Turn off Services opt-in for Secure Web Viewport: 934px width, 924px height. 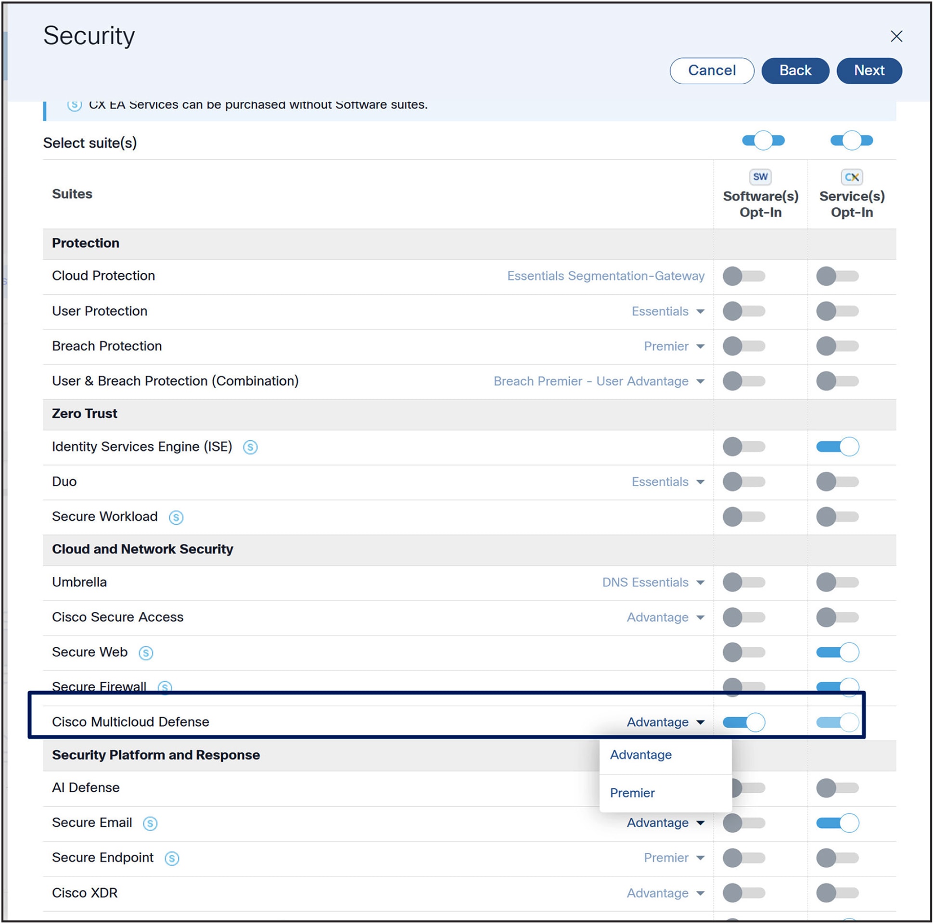click(x=837, y=652)
